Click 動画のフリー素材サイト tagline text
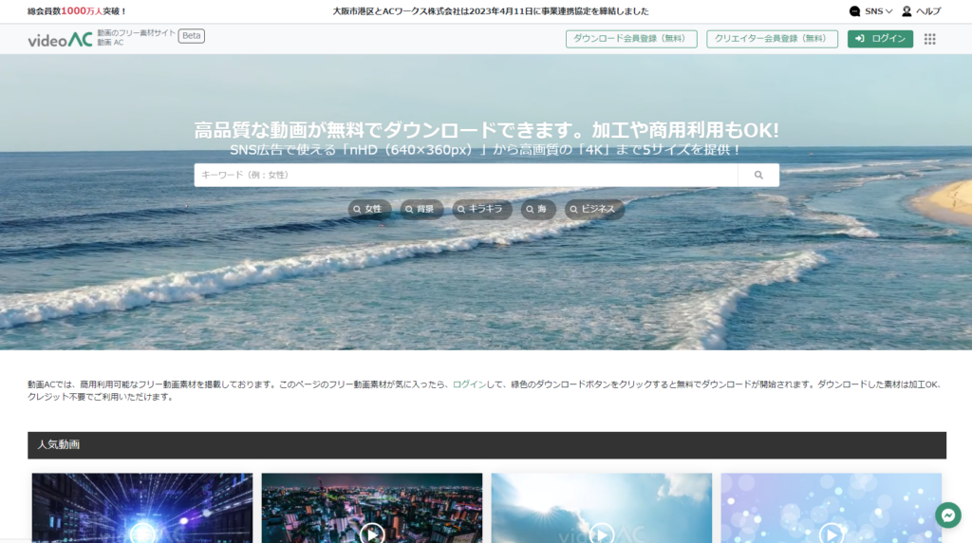 [136, 33]
